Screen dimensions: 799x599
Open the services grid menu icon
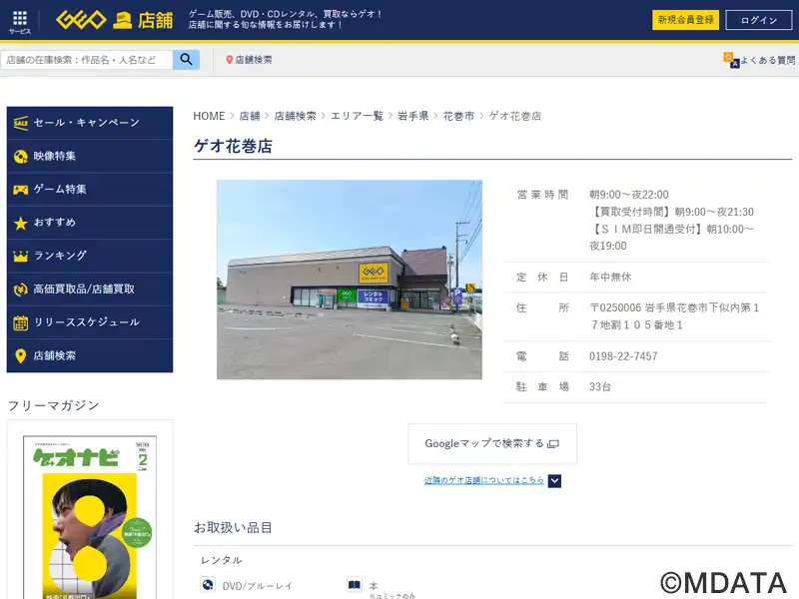(x=20, y=19)
